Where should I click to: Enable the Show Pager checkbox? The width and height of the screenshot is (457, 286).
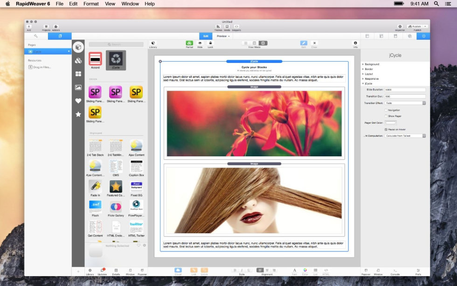(x=386, y=116)
